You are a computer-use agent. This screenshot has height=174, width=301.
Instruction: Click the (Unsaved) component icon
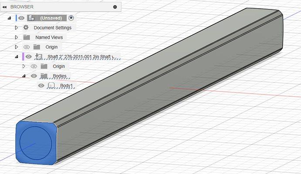tap(31, 18)
